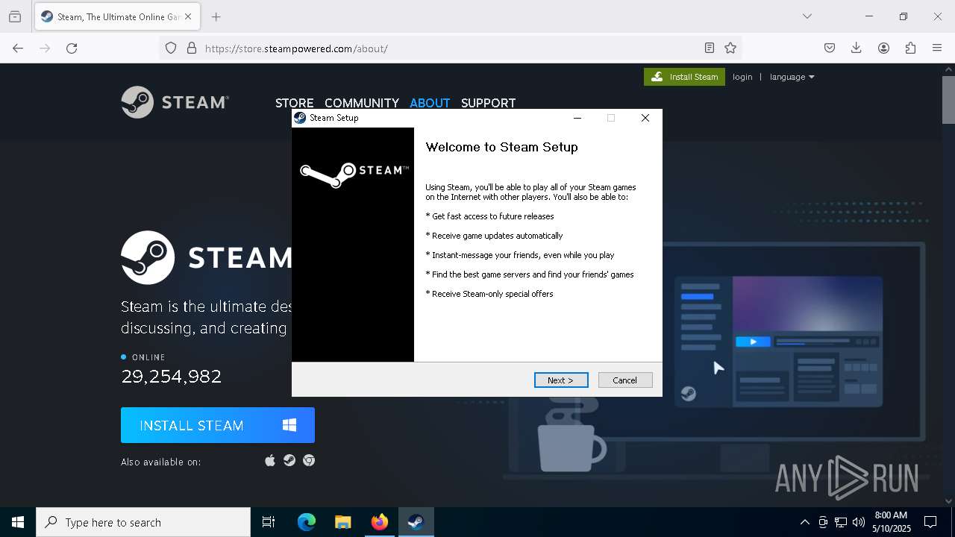The height and width of the screenshot is (537, 955).
Task: Reload the current page
Action: pyautogui.click(x=72, y=48)
